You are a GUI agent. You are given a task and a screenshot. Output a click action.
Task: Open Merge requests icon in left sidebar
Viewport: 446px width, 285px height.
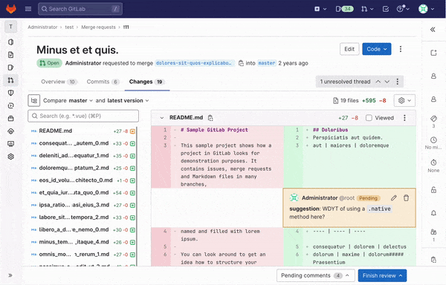(x=11, y=80)
